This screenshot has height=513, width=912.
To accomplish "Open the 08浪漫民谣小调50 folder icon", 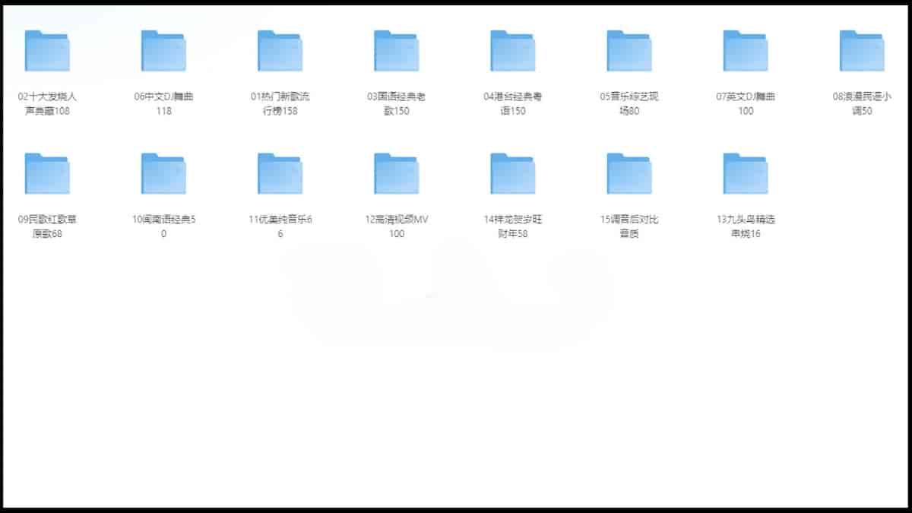I will click(x=862, y=51).
